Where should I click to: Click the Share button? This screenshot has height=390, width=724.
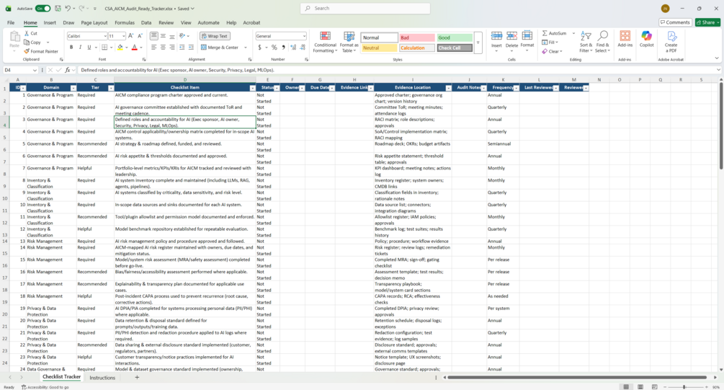pos(708,22)
